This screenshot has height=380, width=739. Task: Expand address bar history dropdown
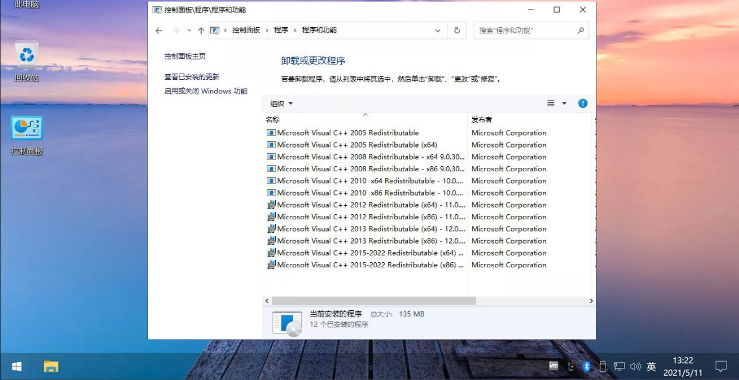coord(438,30)
